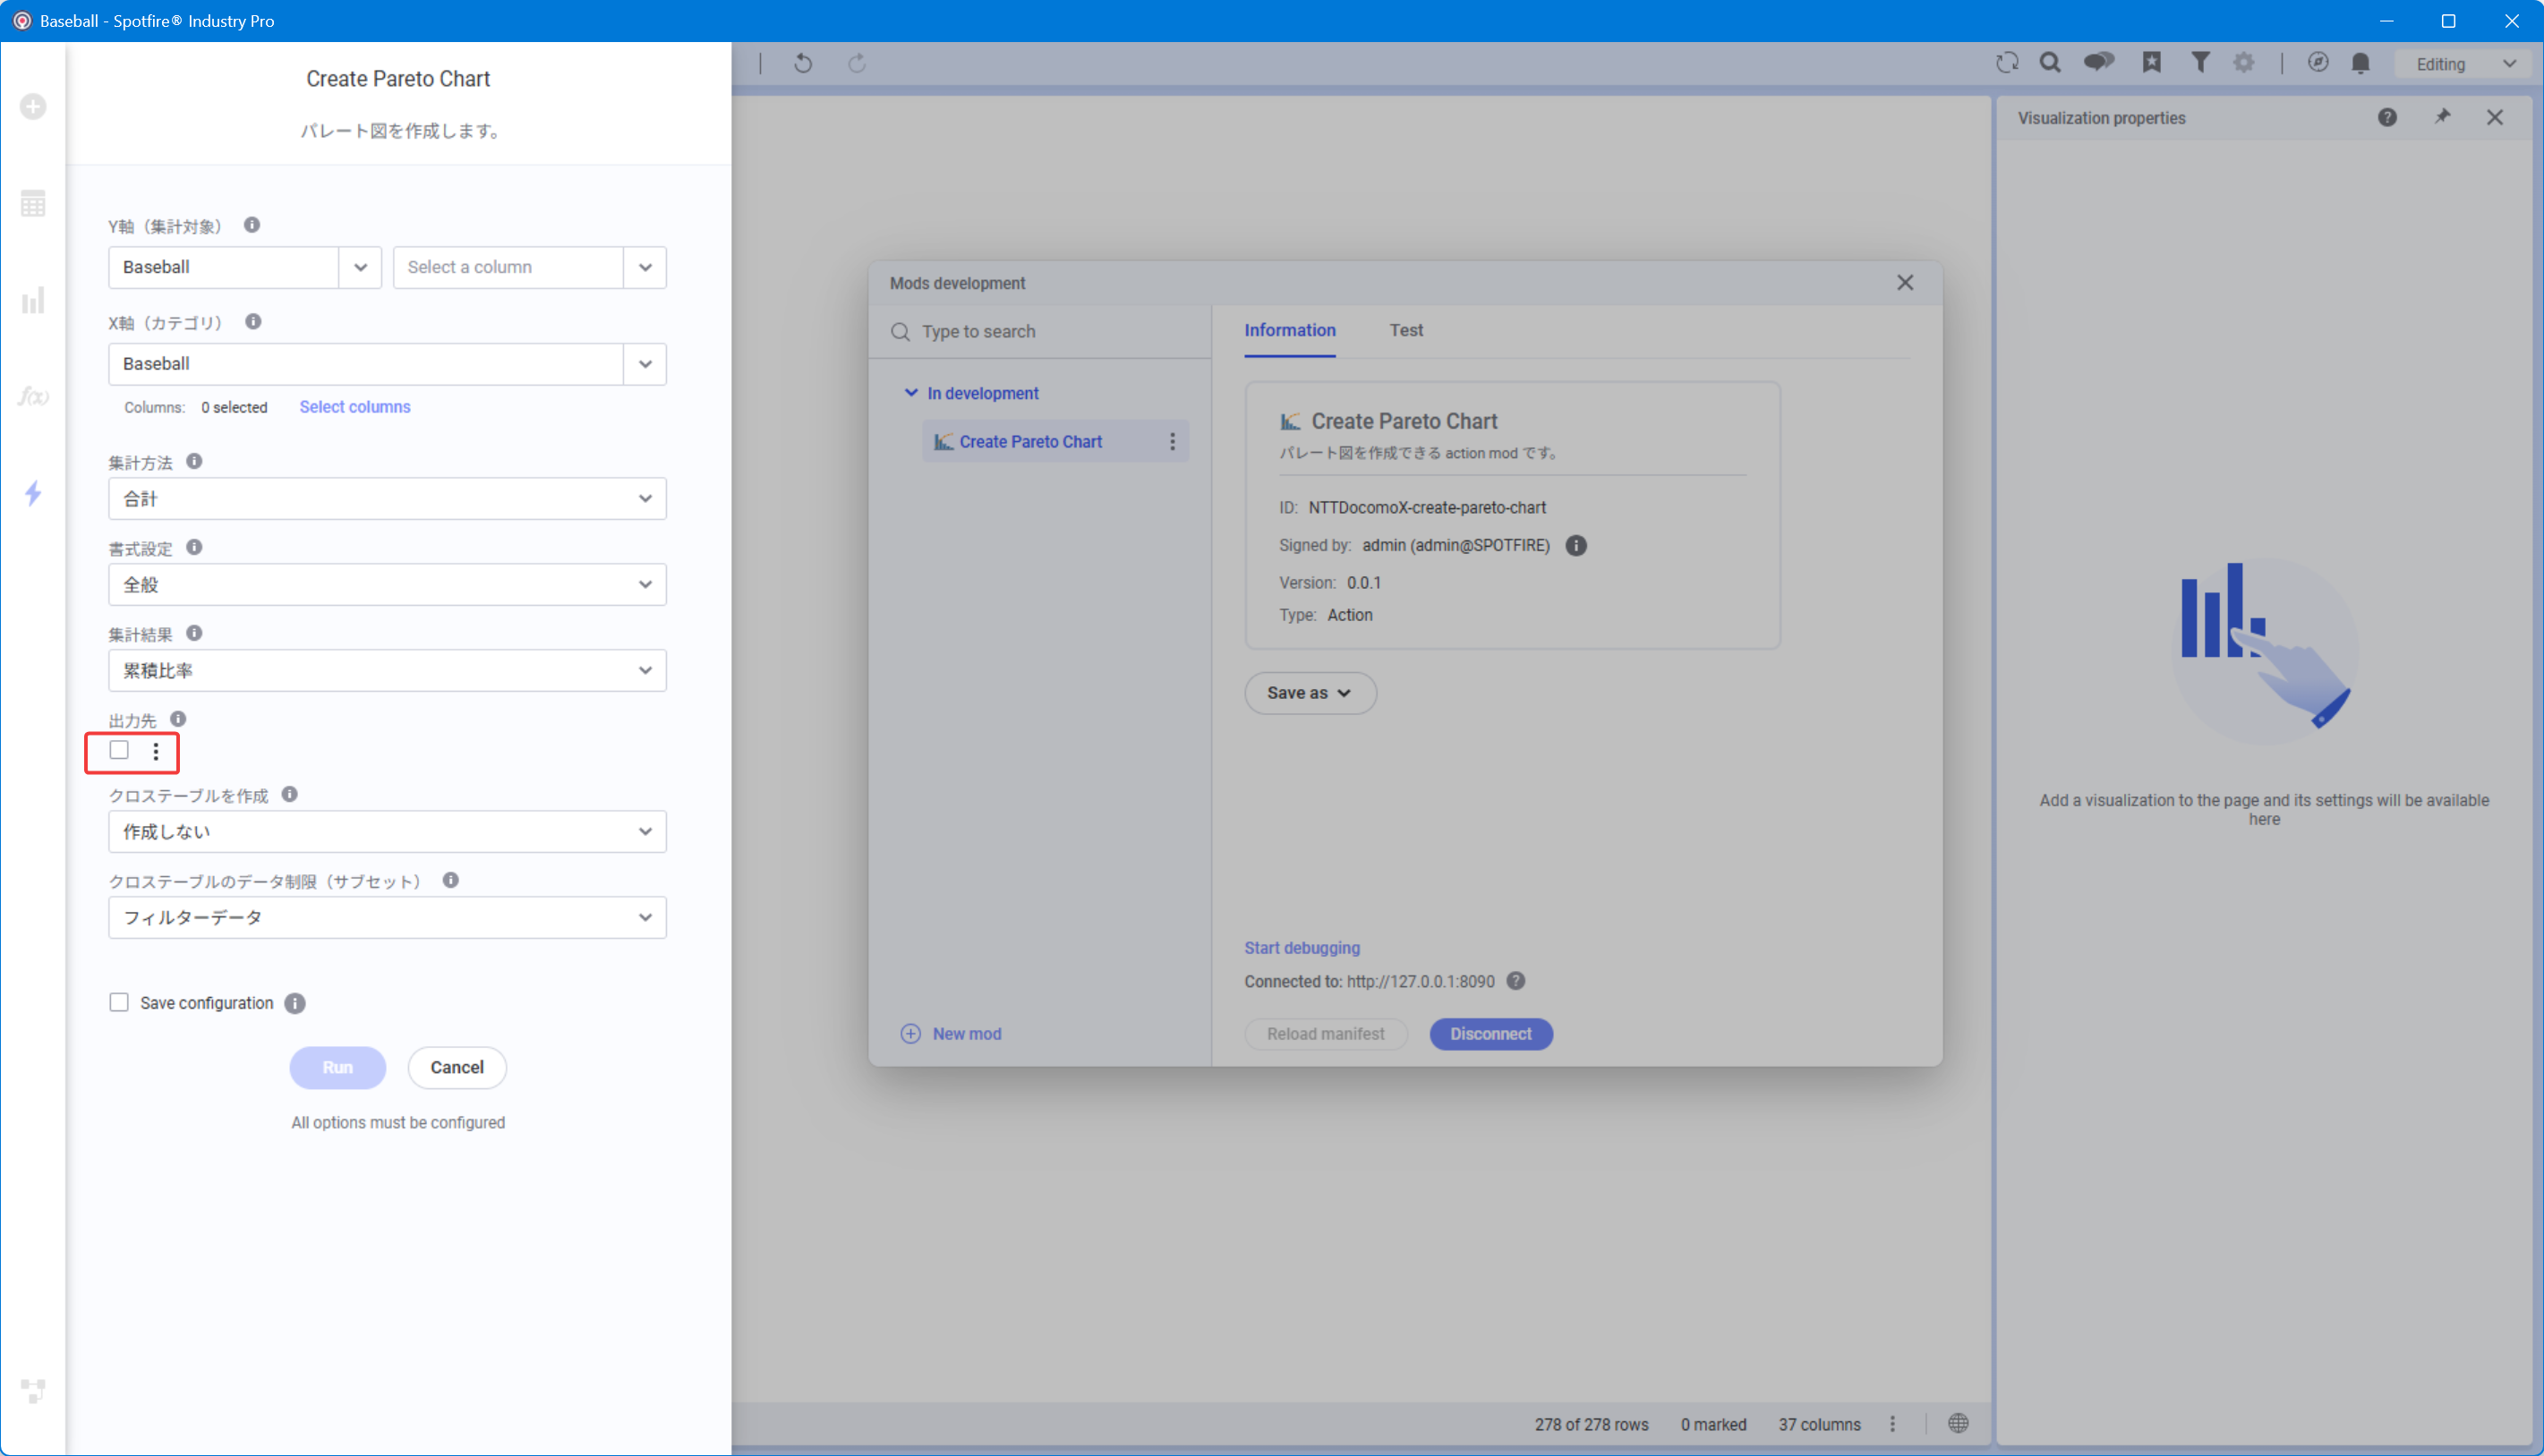
Task: Click the compass icon in toolbar
Action: coord(2318,63)
